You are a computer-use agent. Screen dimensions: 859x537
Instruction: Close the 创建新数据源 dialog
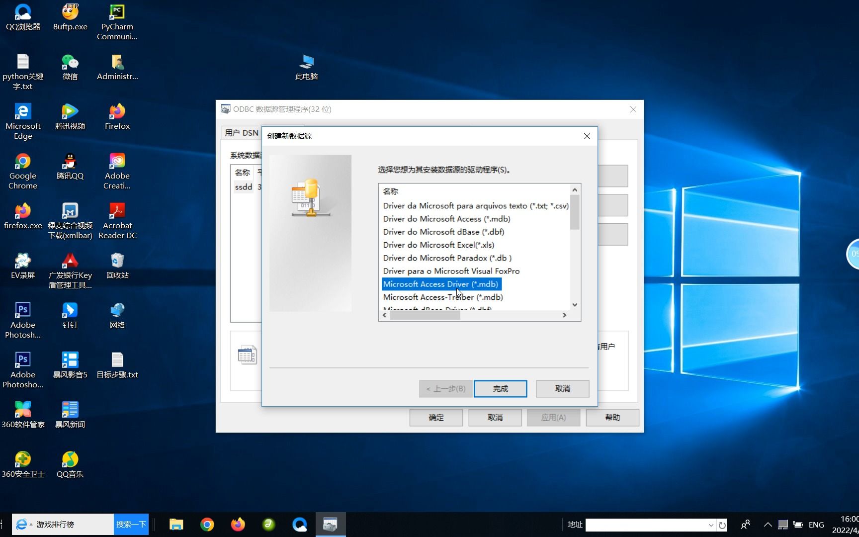[x=587, y=136]
